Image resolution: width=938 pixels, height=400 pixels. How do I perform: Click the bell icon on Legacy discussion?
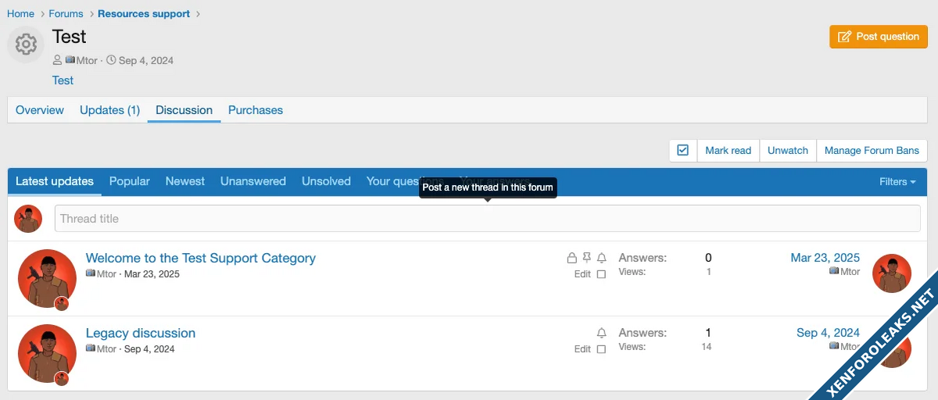(602, 333)
